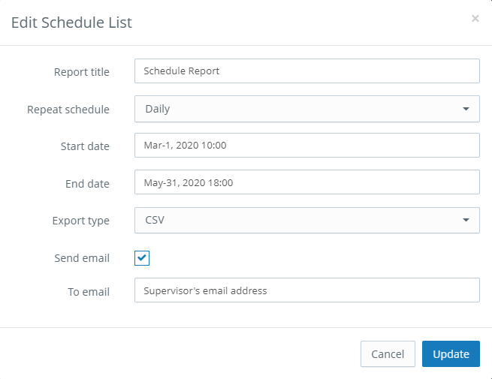Screen dimensions: 492x379
Task: Click the 'Repeat schedule' label
Action: (68, 110)
